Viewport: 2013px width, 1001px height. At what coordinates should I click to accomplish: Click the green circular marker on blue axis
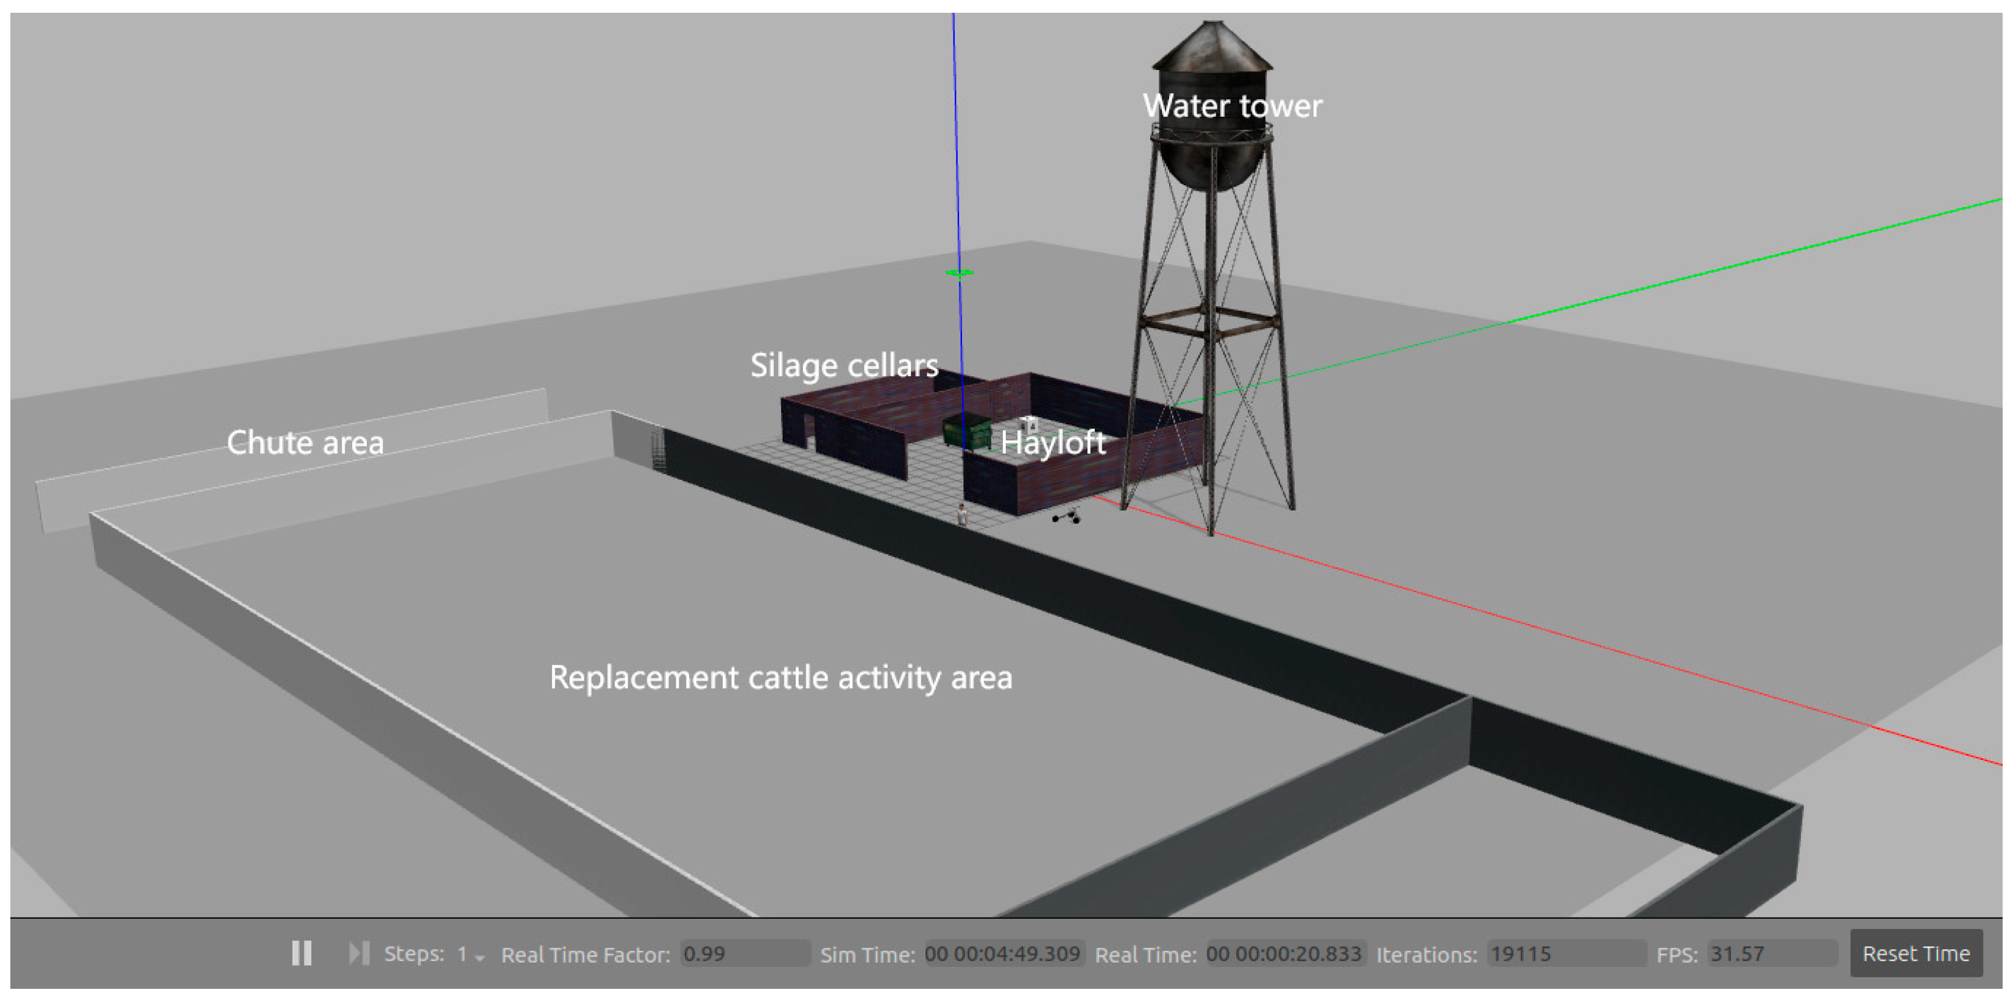[959, 273]
